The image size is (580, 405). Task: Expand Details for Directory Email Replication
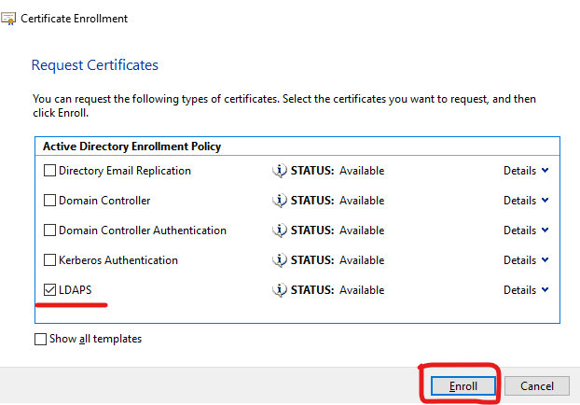tap(526, 171)
